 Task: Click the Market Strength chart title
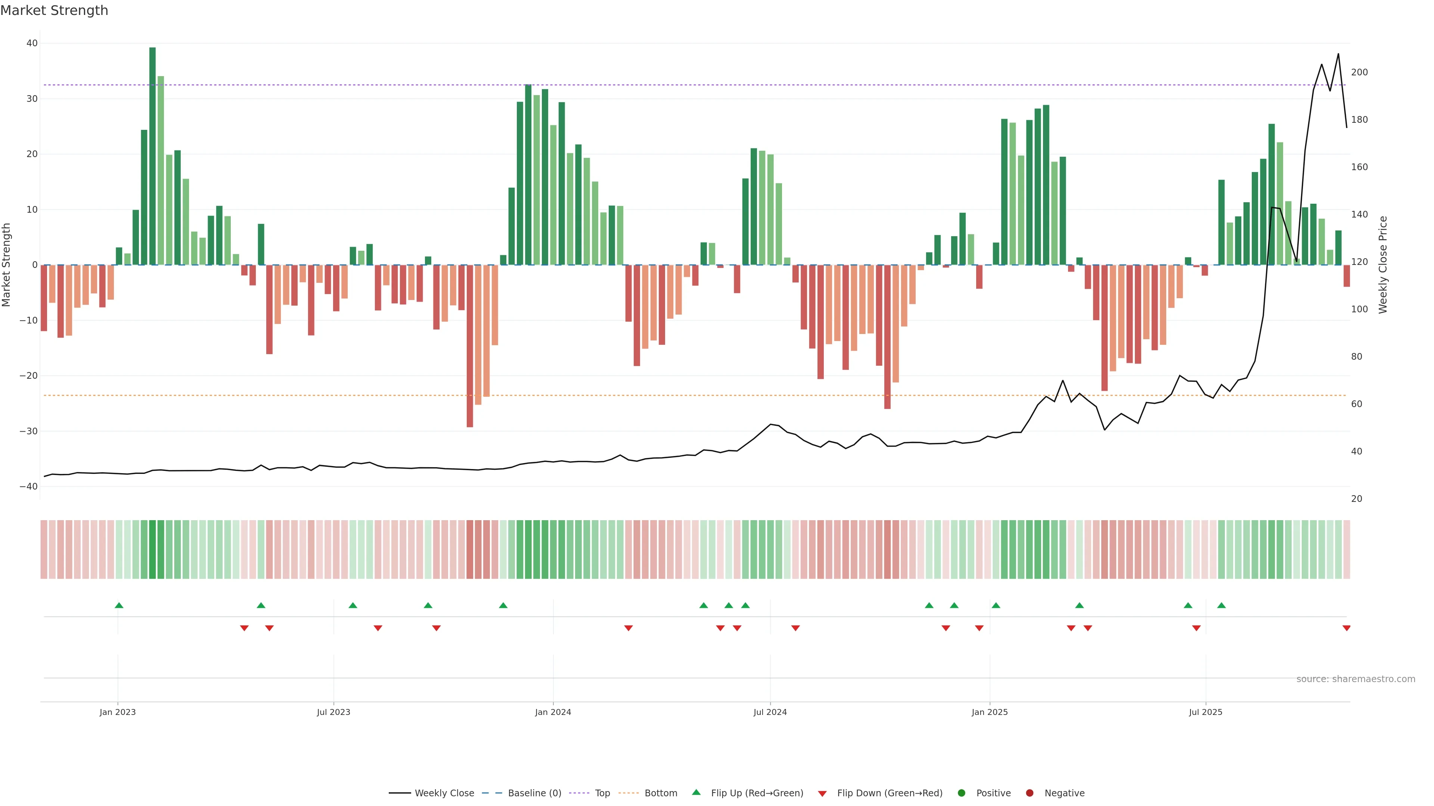coord(54,10)
